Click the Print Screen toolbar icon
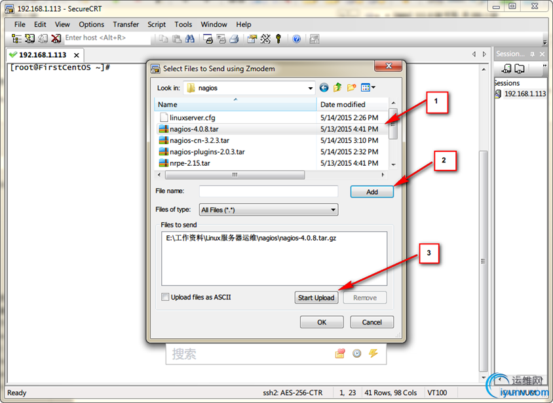Viewport: 553px width, 403px height. [208, 39]
